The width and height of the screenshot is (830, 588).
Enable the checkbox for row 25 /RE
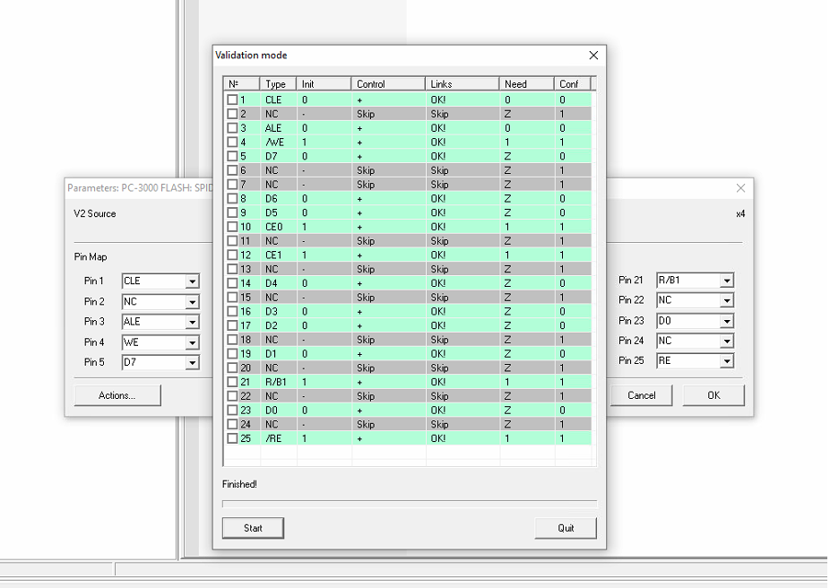pos(232,438)
